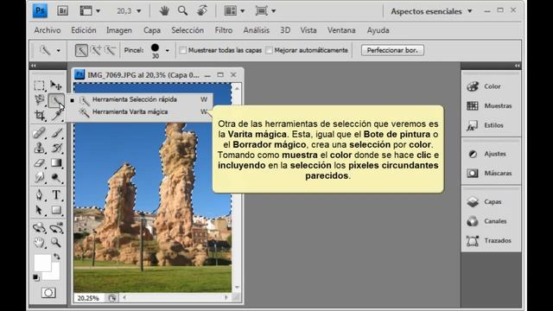The width and height of the screenshot is (553, 311).
Task: Open the Edición menu
Action: (x=84, y=30)
